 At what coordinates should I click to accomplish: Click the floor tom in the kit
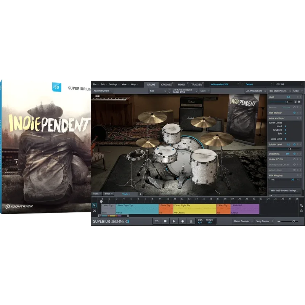click(204, 167)
